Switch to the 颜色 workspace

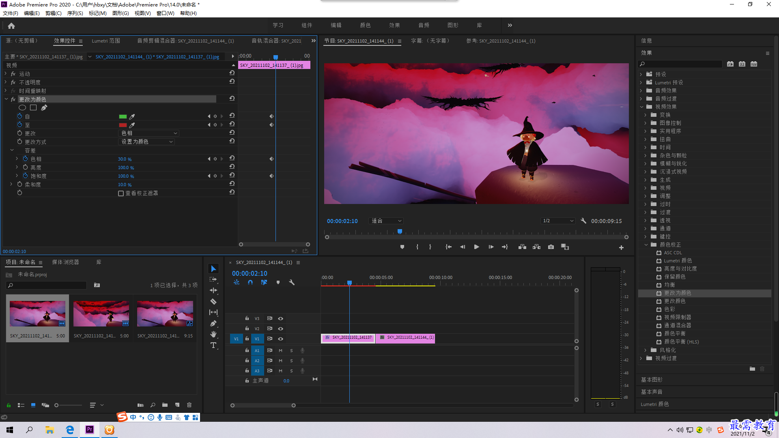coord(365,26)
